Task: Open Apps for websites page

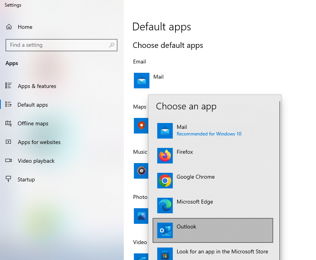Action: click(39, 142)
